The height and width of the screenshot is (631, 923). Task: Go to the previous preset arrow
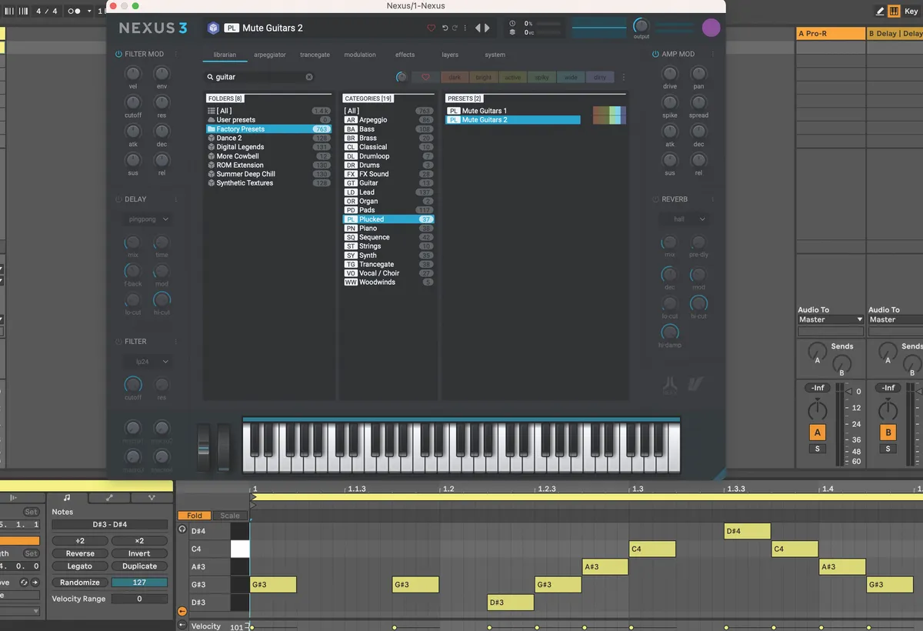click(478, 28)
